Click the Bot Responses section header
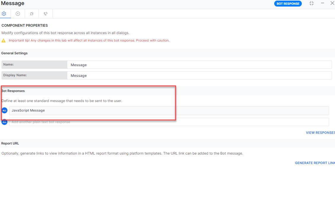Viewport: 335px width, 197px height. (13, 91)
